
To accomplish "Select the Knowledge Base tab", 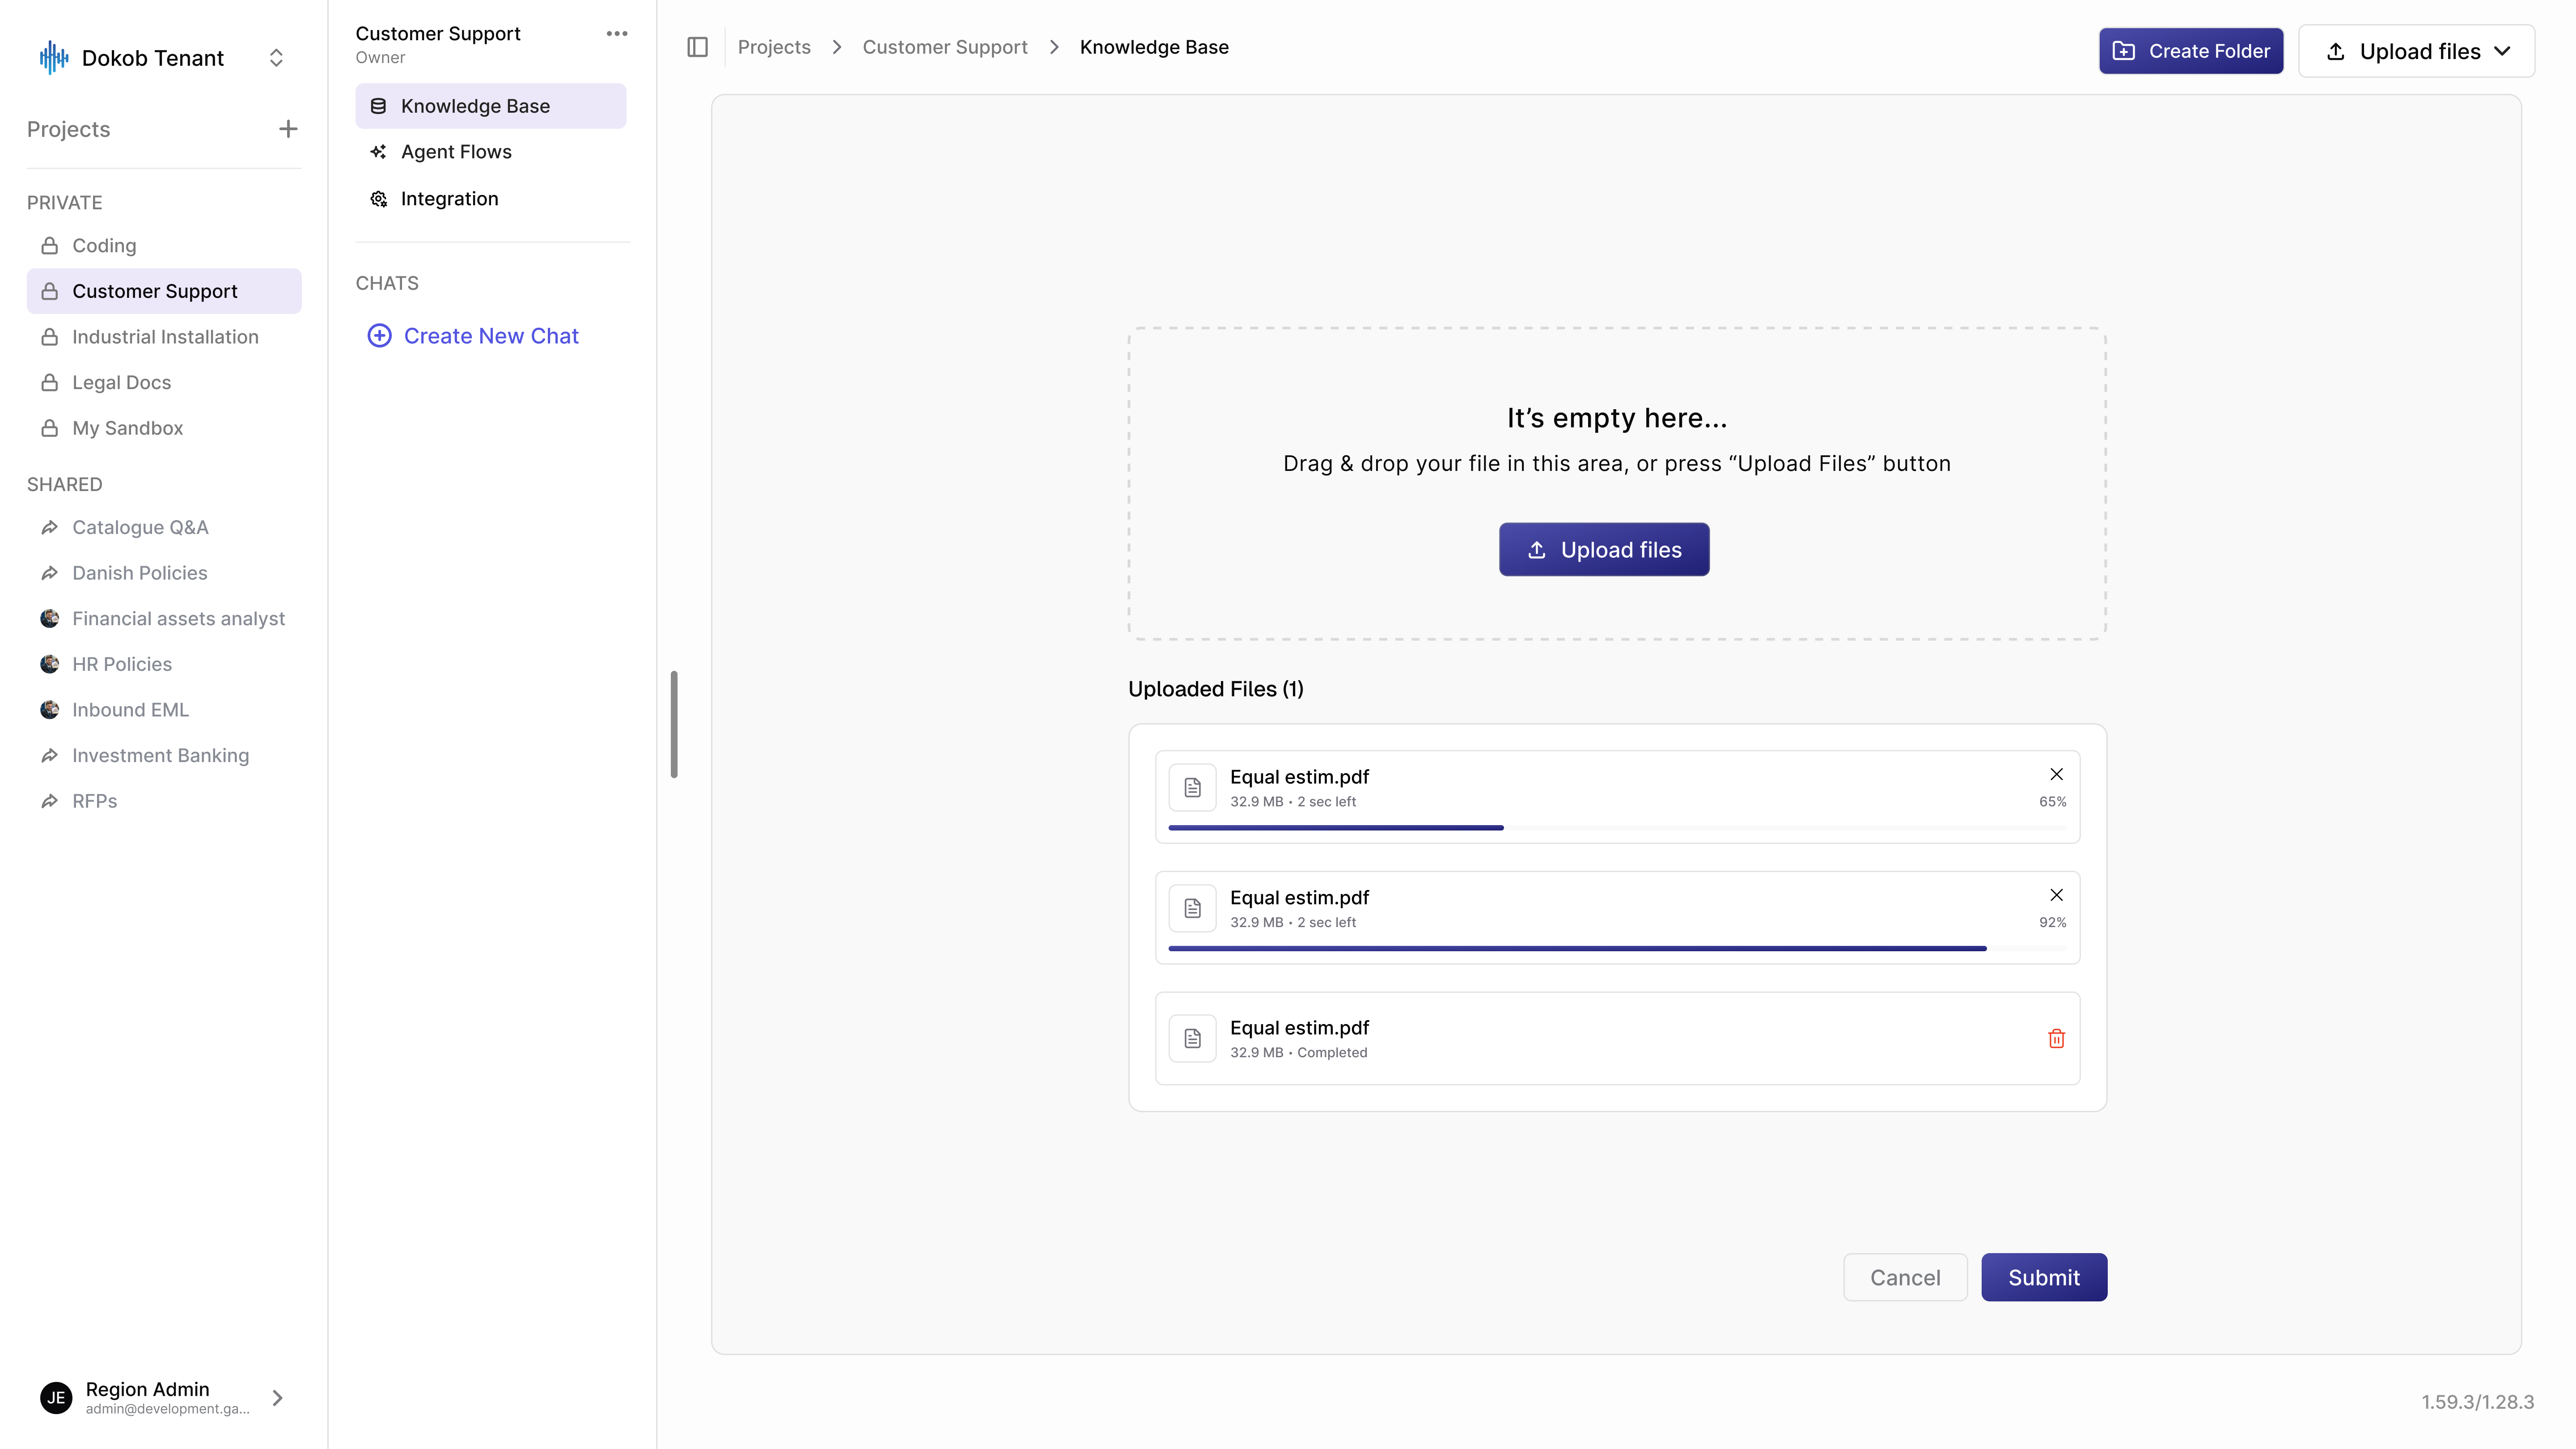I will click(491, 106).
